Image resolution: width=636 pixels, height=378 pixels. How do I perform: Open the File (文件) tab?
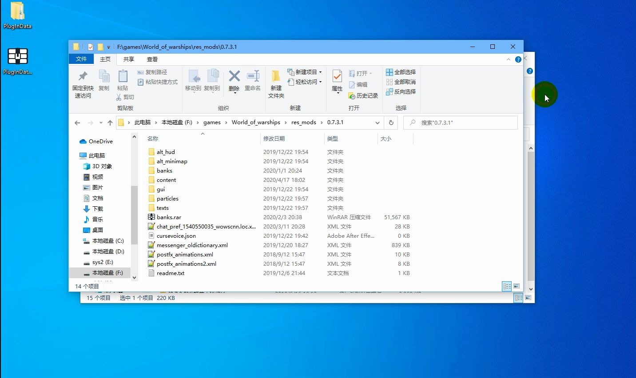coord(81,59)
